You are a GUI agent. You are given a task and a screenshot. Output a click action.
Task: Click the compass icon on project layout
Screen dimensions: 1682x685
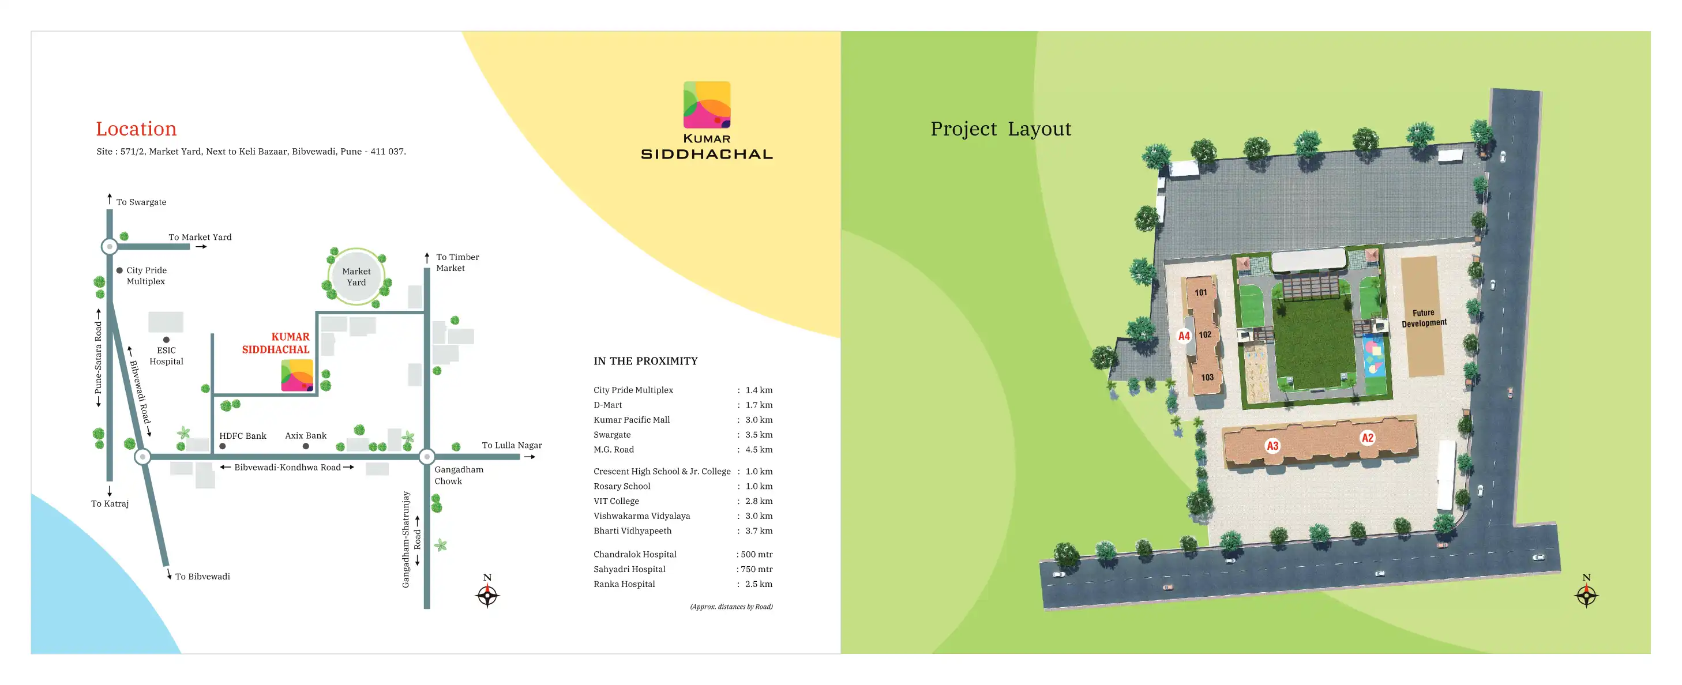tap(1586, 595)
